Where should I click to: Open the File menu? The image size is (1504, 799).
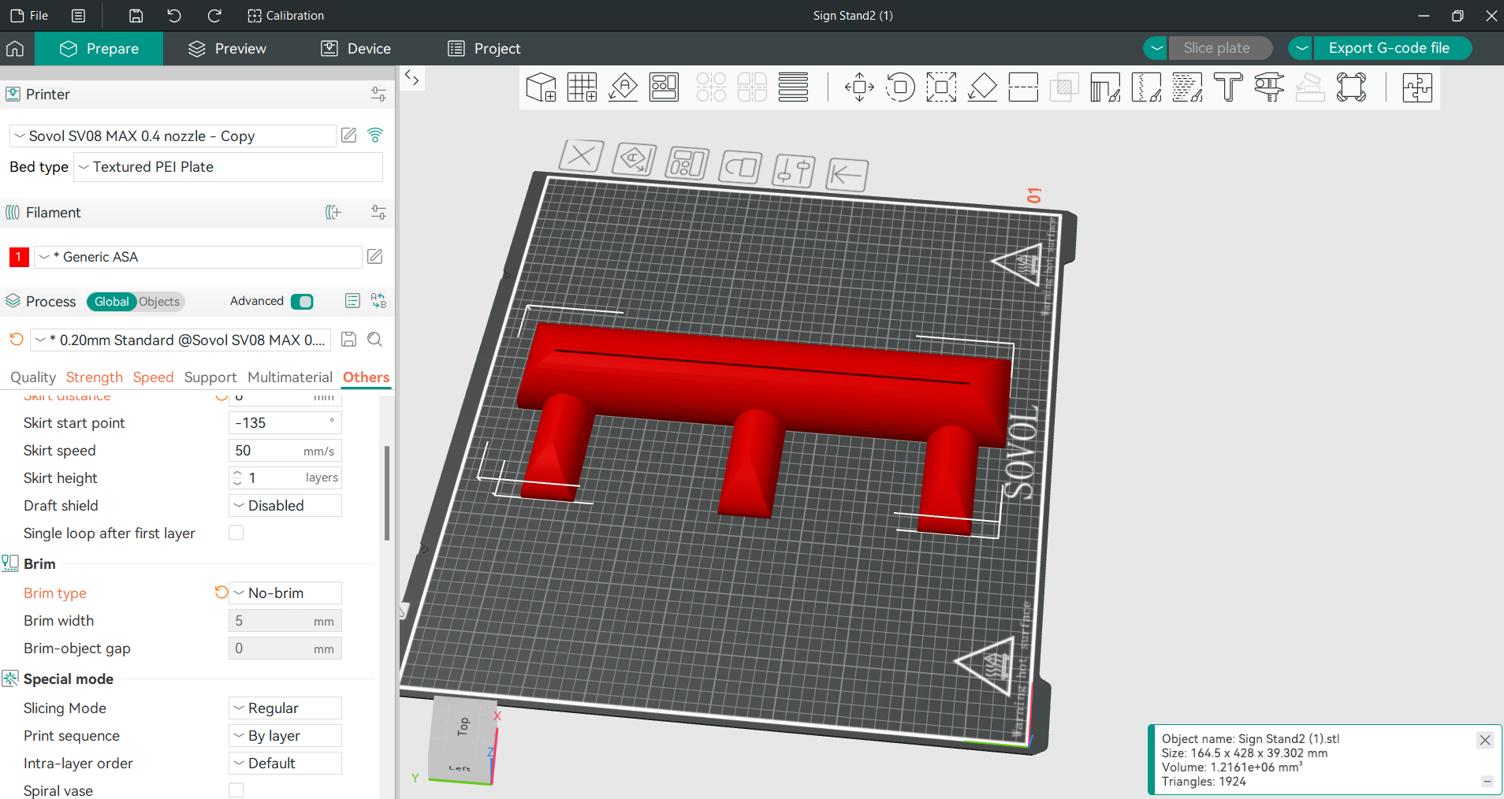[x=29, y=16]
